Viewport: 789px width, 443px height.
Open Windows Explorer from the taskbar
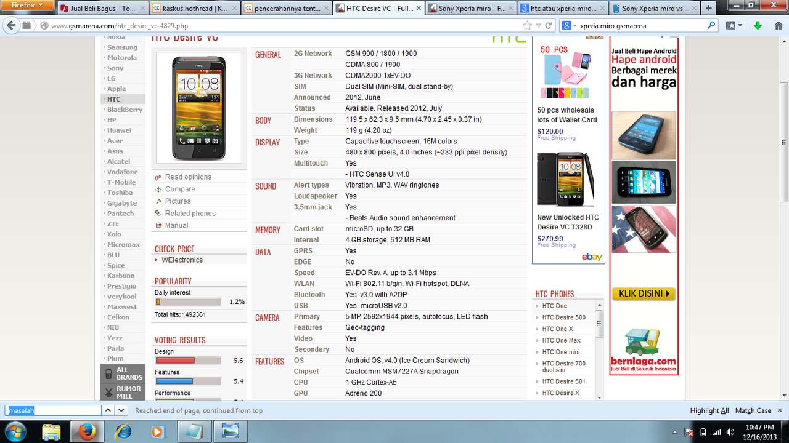(51, 431)
